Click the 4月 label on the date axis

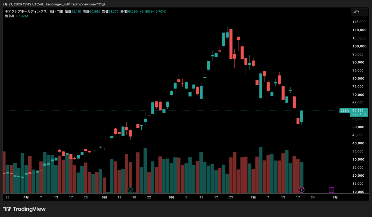tap(26, 197)
